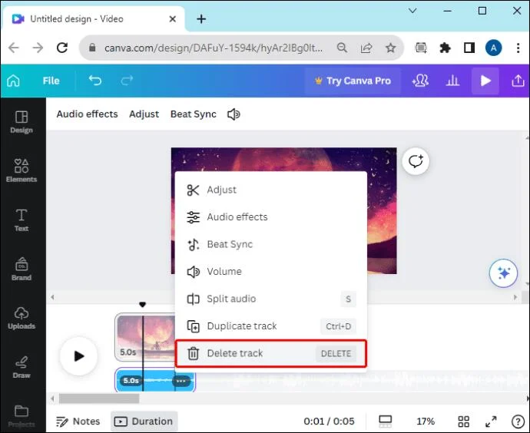Select Audio effects in the context menu
This screenshot has height=433, width=530.
[270, 216]
